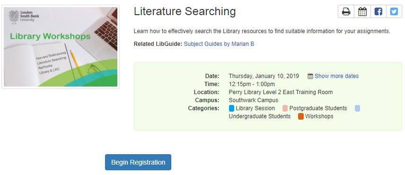Add event to calendar via calendar icon
Image resolution: width=405 pixels, height=175 pixels.
tap(362, 12)
